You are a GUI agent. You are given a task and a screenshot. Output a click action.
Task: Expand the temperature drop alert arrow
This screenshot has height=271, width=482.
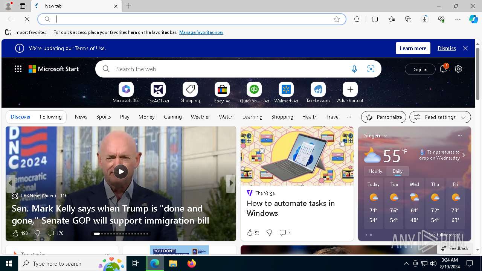[464, 155]
